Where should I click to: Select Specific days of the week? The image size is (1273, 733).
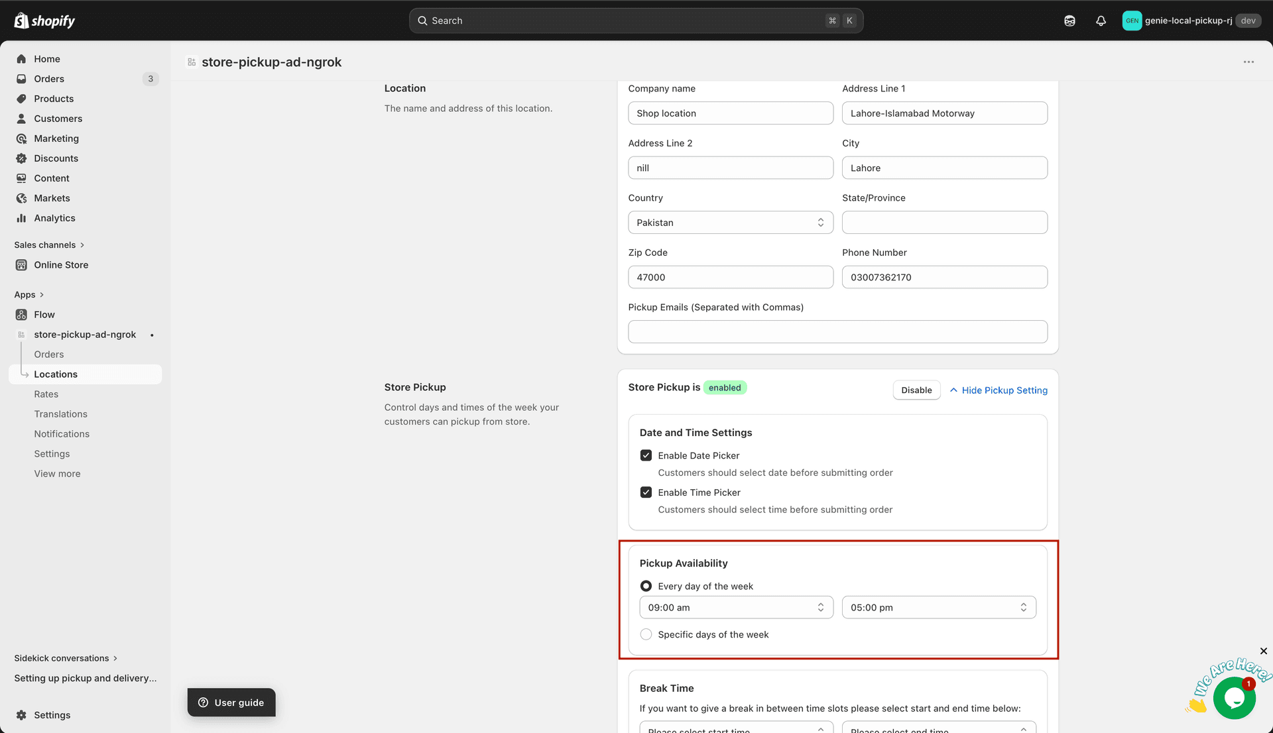pyautogui.click(x=646, y=634)
